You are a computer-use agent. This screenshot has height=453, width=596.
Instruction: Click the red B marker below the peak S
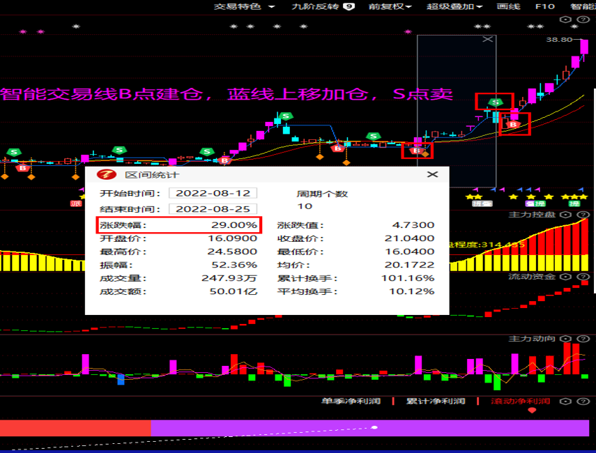click(513, 124)
